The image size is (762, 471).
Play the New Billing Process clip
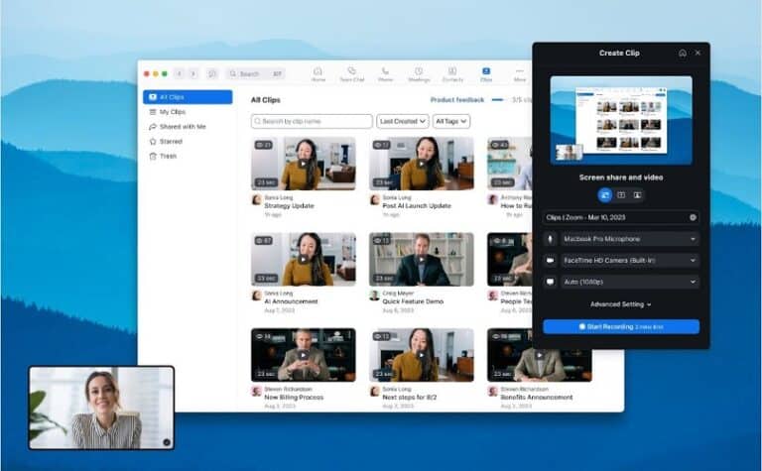tap(304, 355)
